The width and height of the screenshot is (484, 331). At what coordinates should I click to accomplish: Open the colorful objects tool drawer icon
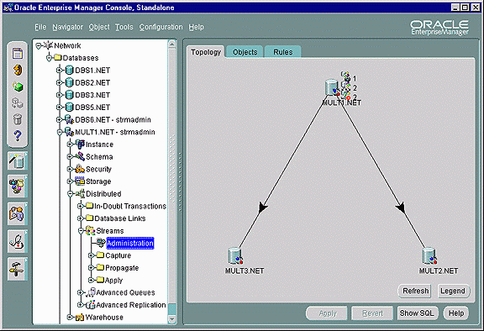point(18,187)
